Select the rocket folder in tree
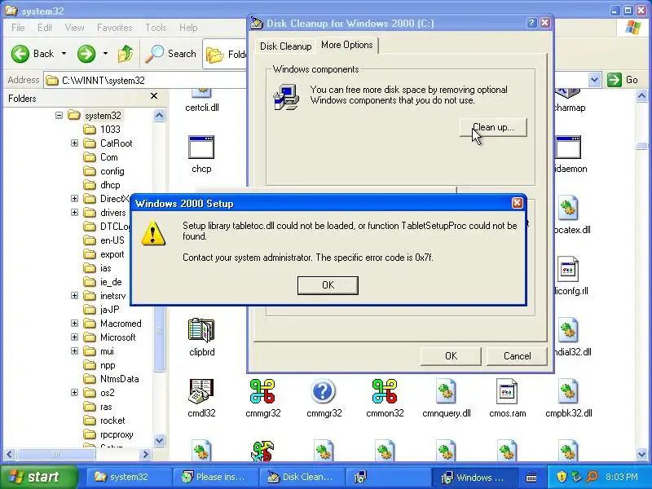This screenshot has height=489, width=652. point(104,421)
